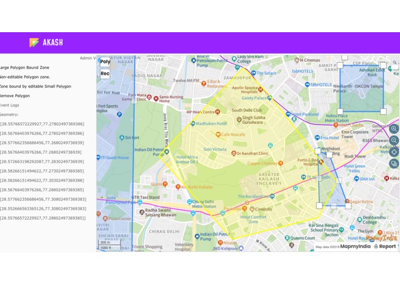Click blue rectangle handle near Amrit Puri Garhi

click(x=340, y=66)
